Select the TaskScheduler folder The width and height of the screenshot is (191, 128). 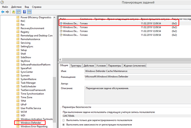coord(28,86)
